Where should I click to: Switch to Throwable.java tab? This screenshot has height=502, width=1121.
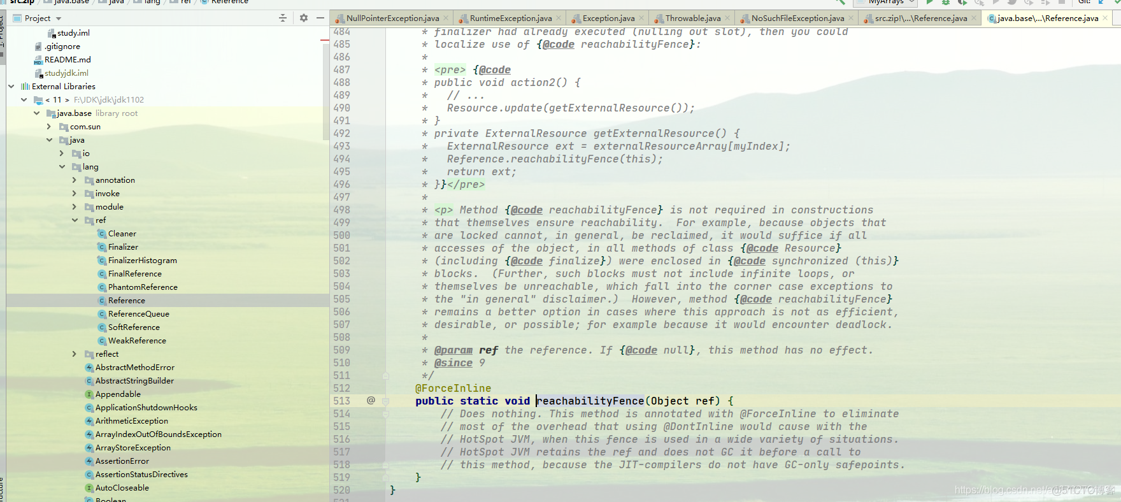tap(693, 18)
